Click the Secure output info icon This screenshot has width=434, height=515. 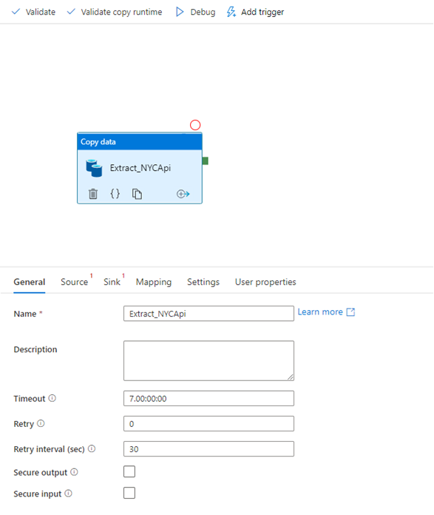click(75, 472)
